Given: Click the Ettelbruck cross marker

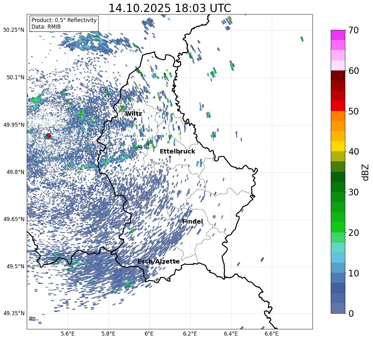Looking at the screenshot, I should point(170,157).
